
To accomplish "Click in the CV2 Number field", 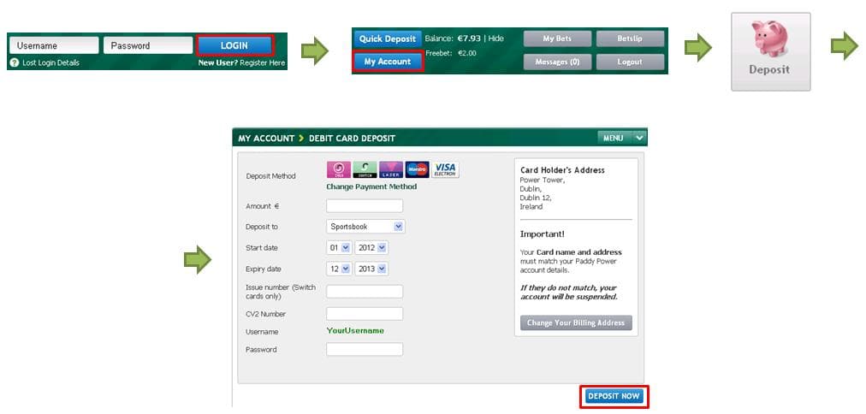I will pyautogui.click(x=365, y=314).
